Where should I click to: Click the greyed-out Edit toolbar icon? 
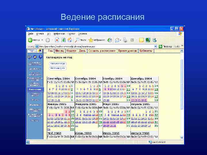click(x=132, y=40)
